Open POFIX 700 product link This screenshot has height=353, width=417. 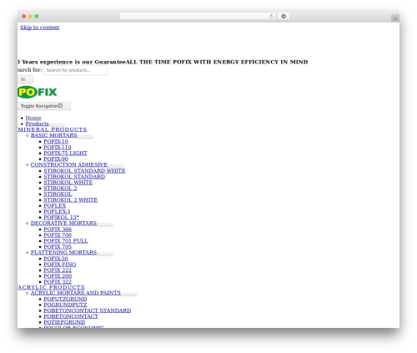tap(58, 235)
